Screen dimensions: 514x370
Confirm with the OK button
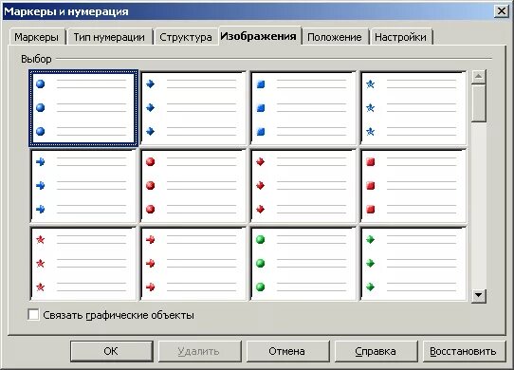click(x=112, y=351)
